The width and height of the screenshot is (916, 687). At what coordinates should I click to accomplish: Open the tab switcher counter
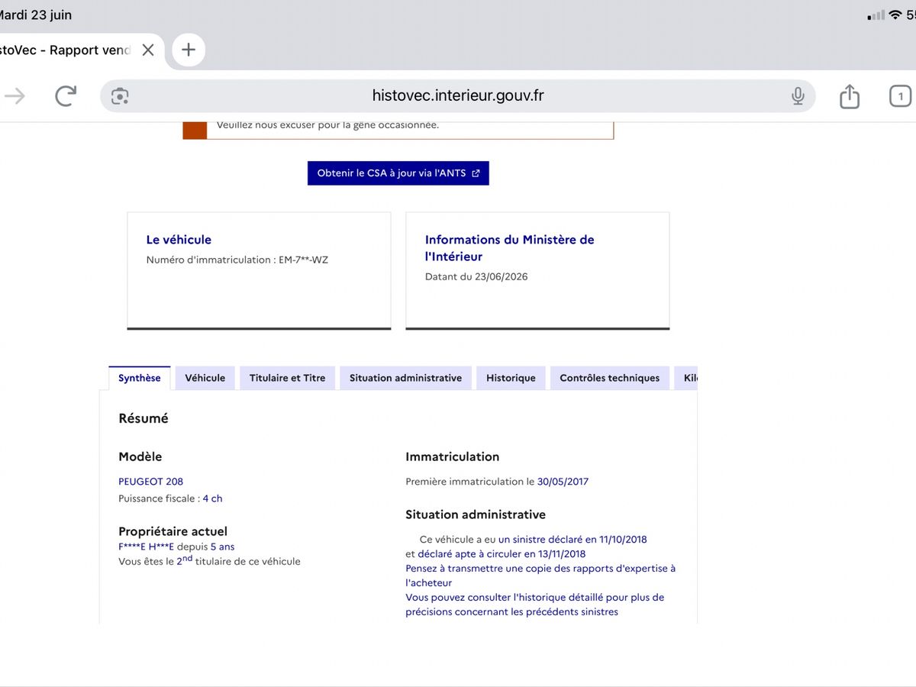coord(901,96)
